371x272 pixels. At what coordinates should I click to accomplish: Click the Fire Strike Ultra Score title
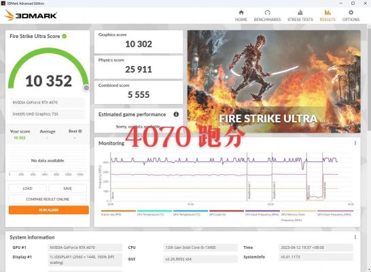[x=35, y=36]
